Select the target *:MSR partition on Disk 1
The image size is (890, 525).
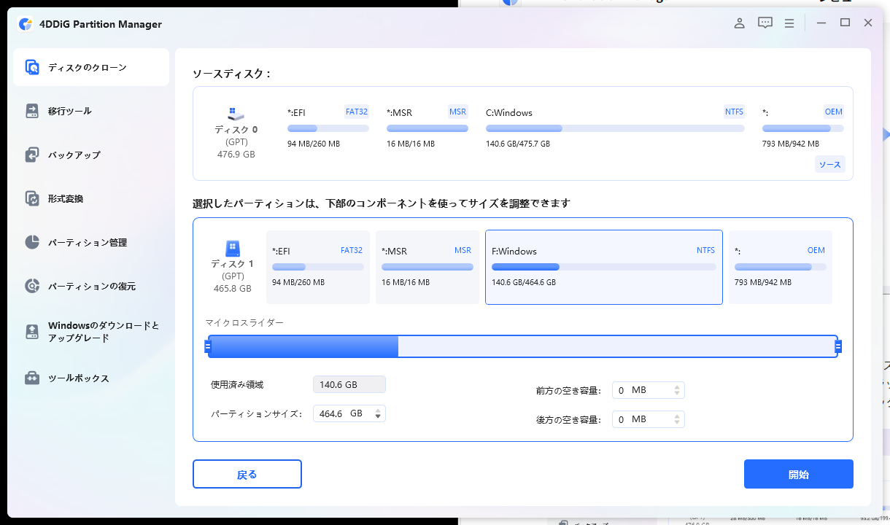click(427, 267)
